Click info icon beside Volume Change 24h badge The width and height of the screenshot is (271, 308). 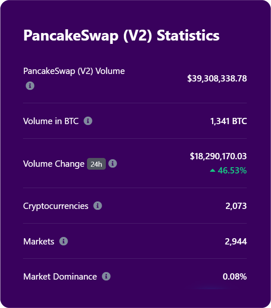113,163
